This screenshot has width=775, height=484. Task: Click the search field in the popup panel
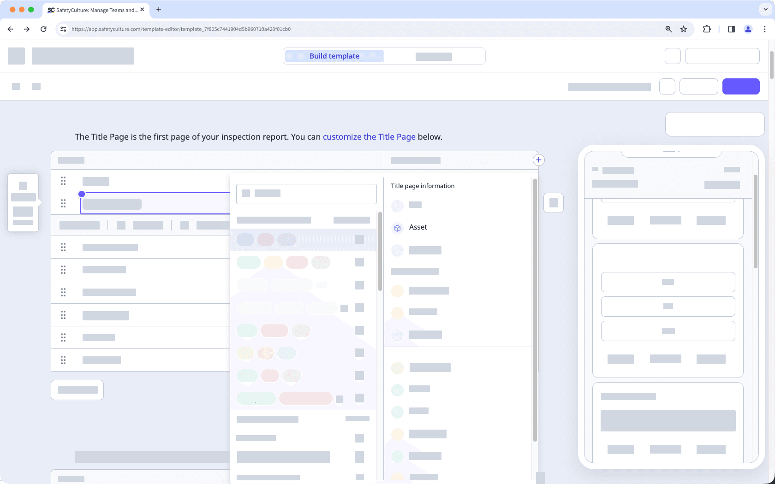pyautogui.click(x=306, y=194)
